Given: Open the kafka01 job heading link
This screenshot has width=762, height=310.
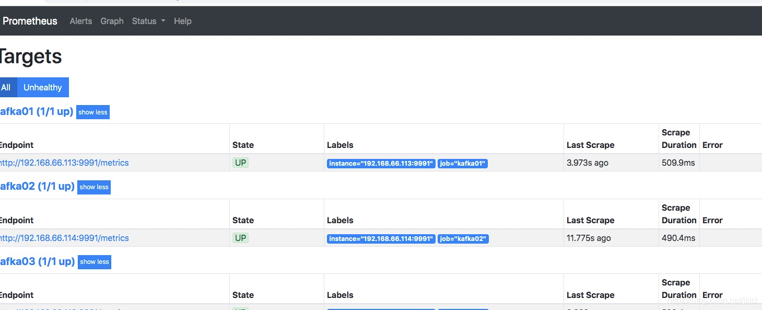Looking at the screenshot, I should point(36,111).
